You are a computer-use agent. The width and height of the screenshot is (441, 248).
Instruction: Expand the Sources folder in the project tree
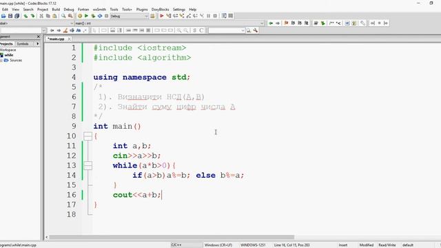[x=1, y=61]
